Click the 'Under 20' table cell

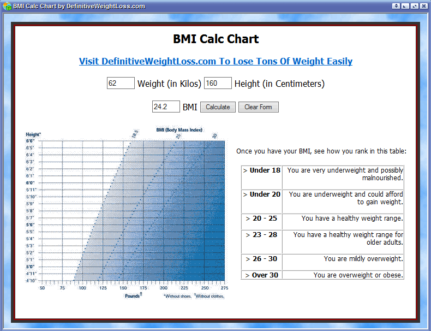tap(262, 201)
